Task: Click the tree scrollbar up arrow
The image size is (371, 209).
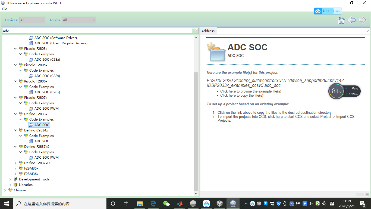Action: [x=196, y=38]
